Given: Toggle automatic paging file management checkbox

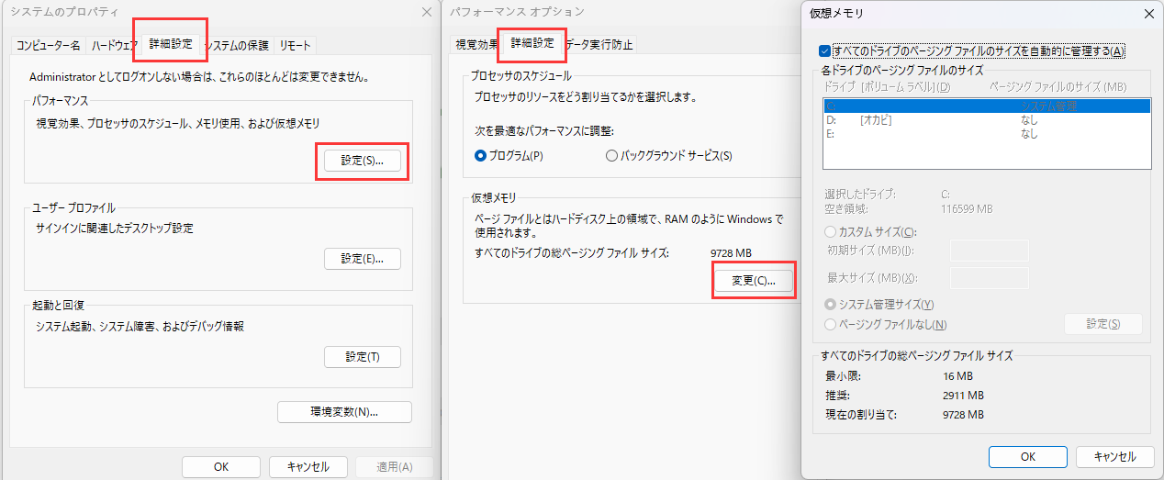Looking at the screenshot, I should coord(825,51).
